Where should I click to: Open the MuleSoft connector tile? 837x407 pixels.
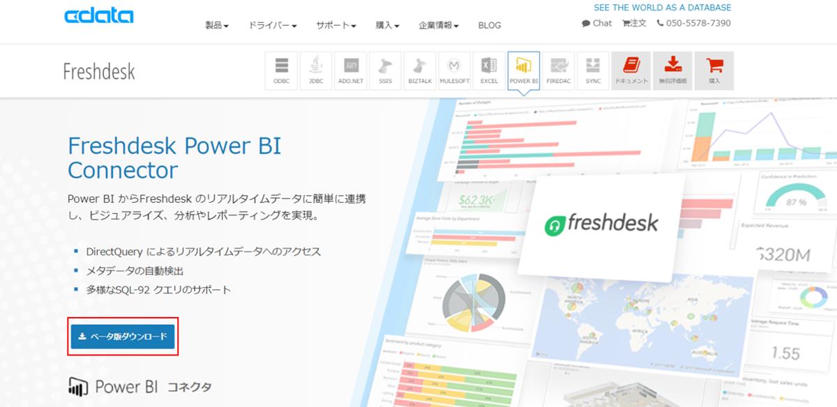point(455,71)
